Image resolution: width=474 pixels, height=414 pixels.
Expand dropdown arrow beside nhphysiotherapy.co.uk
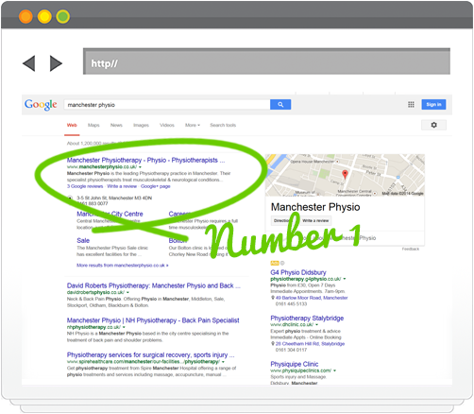coord(124,327)
